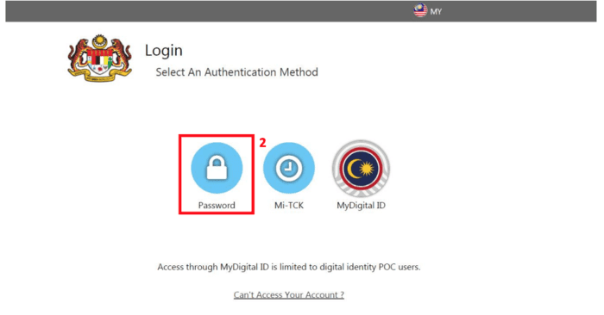Open the Can't Access Your Account link
The height and width of the screenshot is (315, 604).
point(288,294)
